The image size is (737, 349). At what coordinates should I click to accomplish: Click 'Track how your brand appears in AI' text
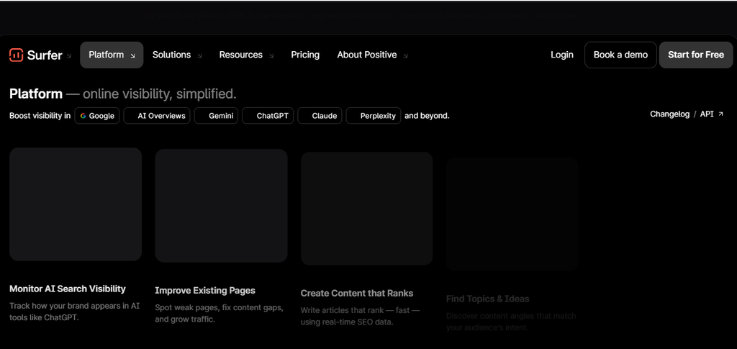pyautogui.click(x=74, y=306)
